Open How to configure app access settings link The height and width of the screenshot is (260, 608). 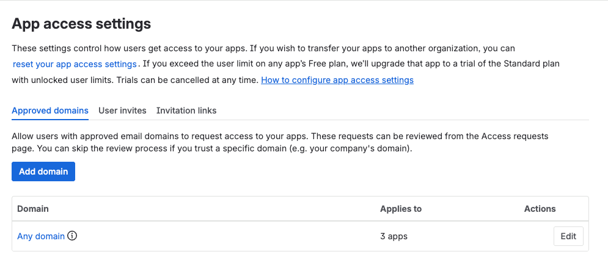pos(337,80)
